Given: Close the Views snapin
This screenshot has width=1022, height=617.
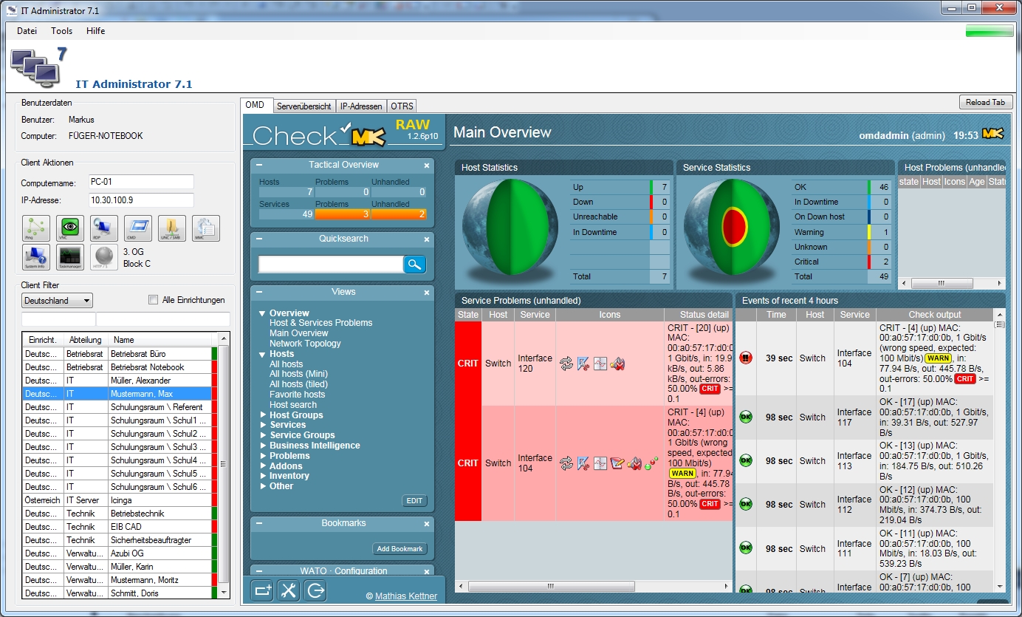Looking at the screenshot, I should click(x=427, y=293).
